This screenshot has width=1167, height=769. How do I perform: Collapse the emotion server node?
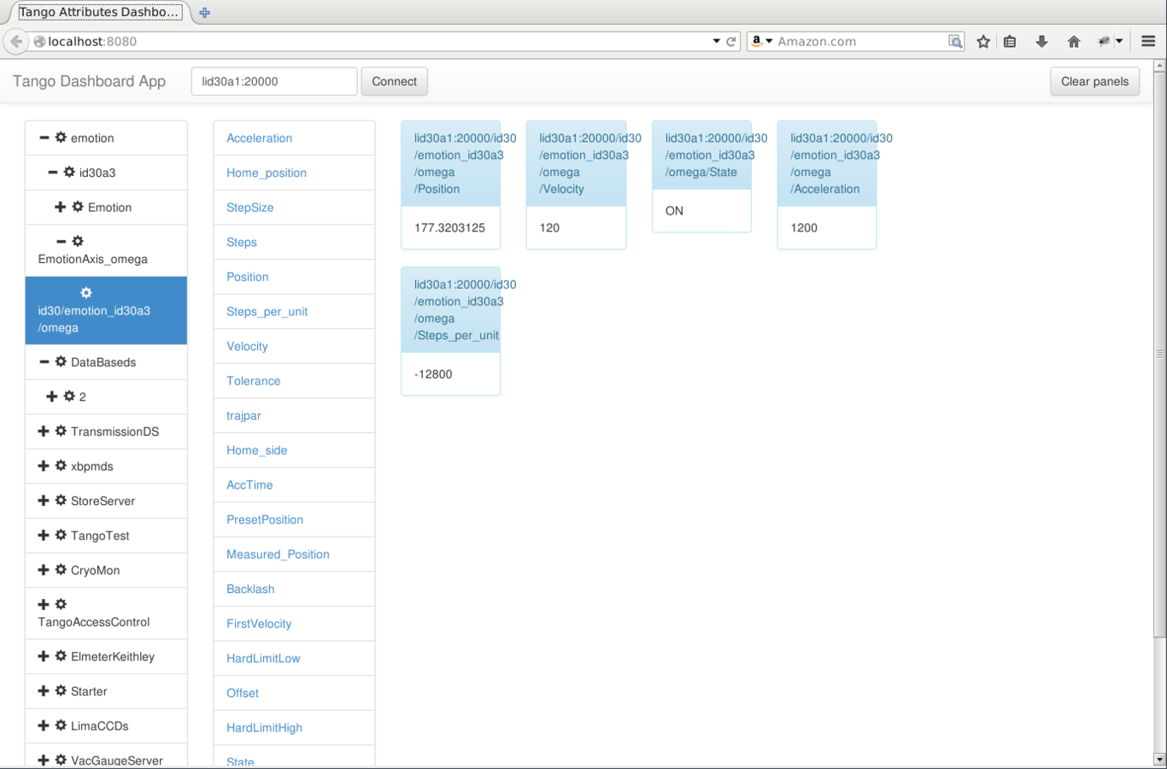point(44,138)
